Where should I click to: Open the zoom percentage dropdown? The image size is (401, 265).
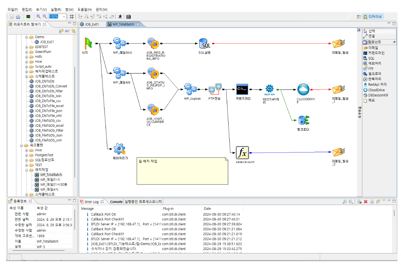(x=64, y=17)
